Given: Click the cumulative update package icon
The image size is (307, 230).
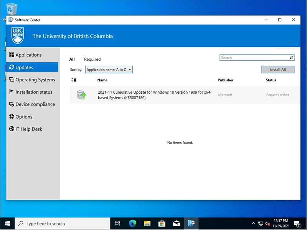Looking at the screenshot, I should pyautogui.click(x=81, y=95).
